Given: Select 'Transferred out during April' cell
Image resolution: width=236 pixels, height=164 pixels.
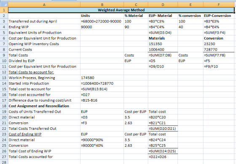Looking at the screenshot, I should click(44, 22).
